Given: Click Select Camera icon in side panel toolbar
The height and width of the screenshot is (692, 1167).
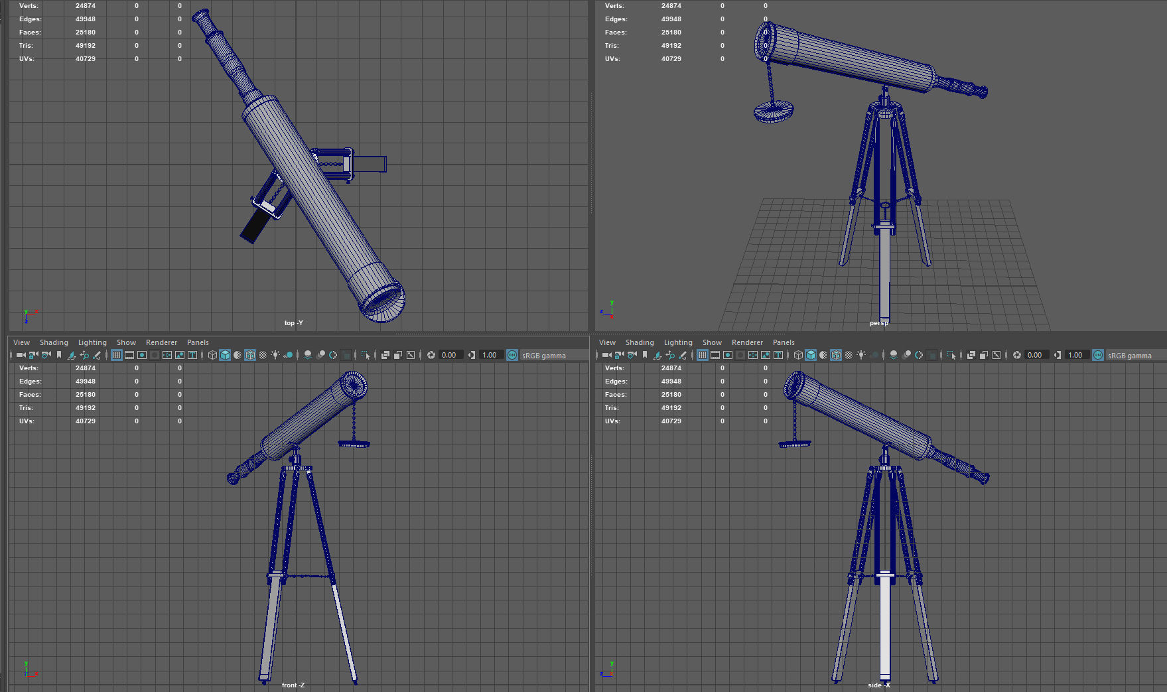Looking at the screenshot, I should click(x=606, y=355).
